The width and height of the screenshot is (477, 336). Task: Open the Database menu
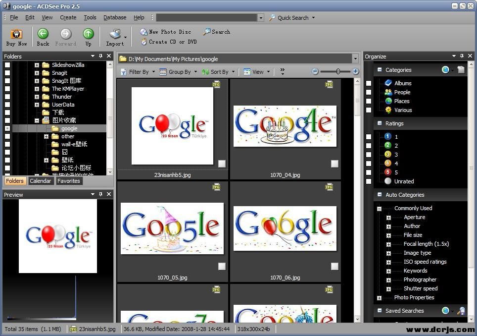tap(115, 18)
